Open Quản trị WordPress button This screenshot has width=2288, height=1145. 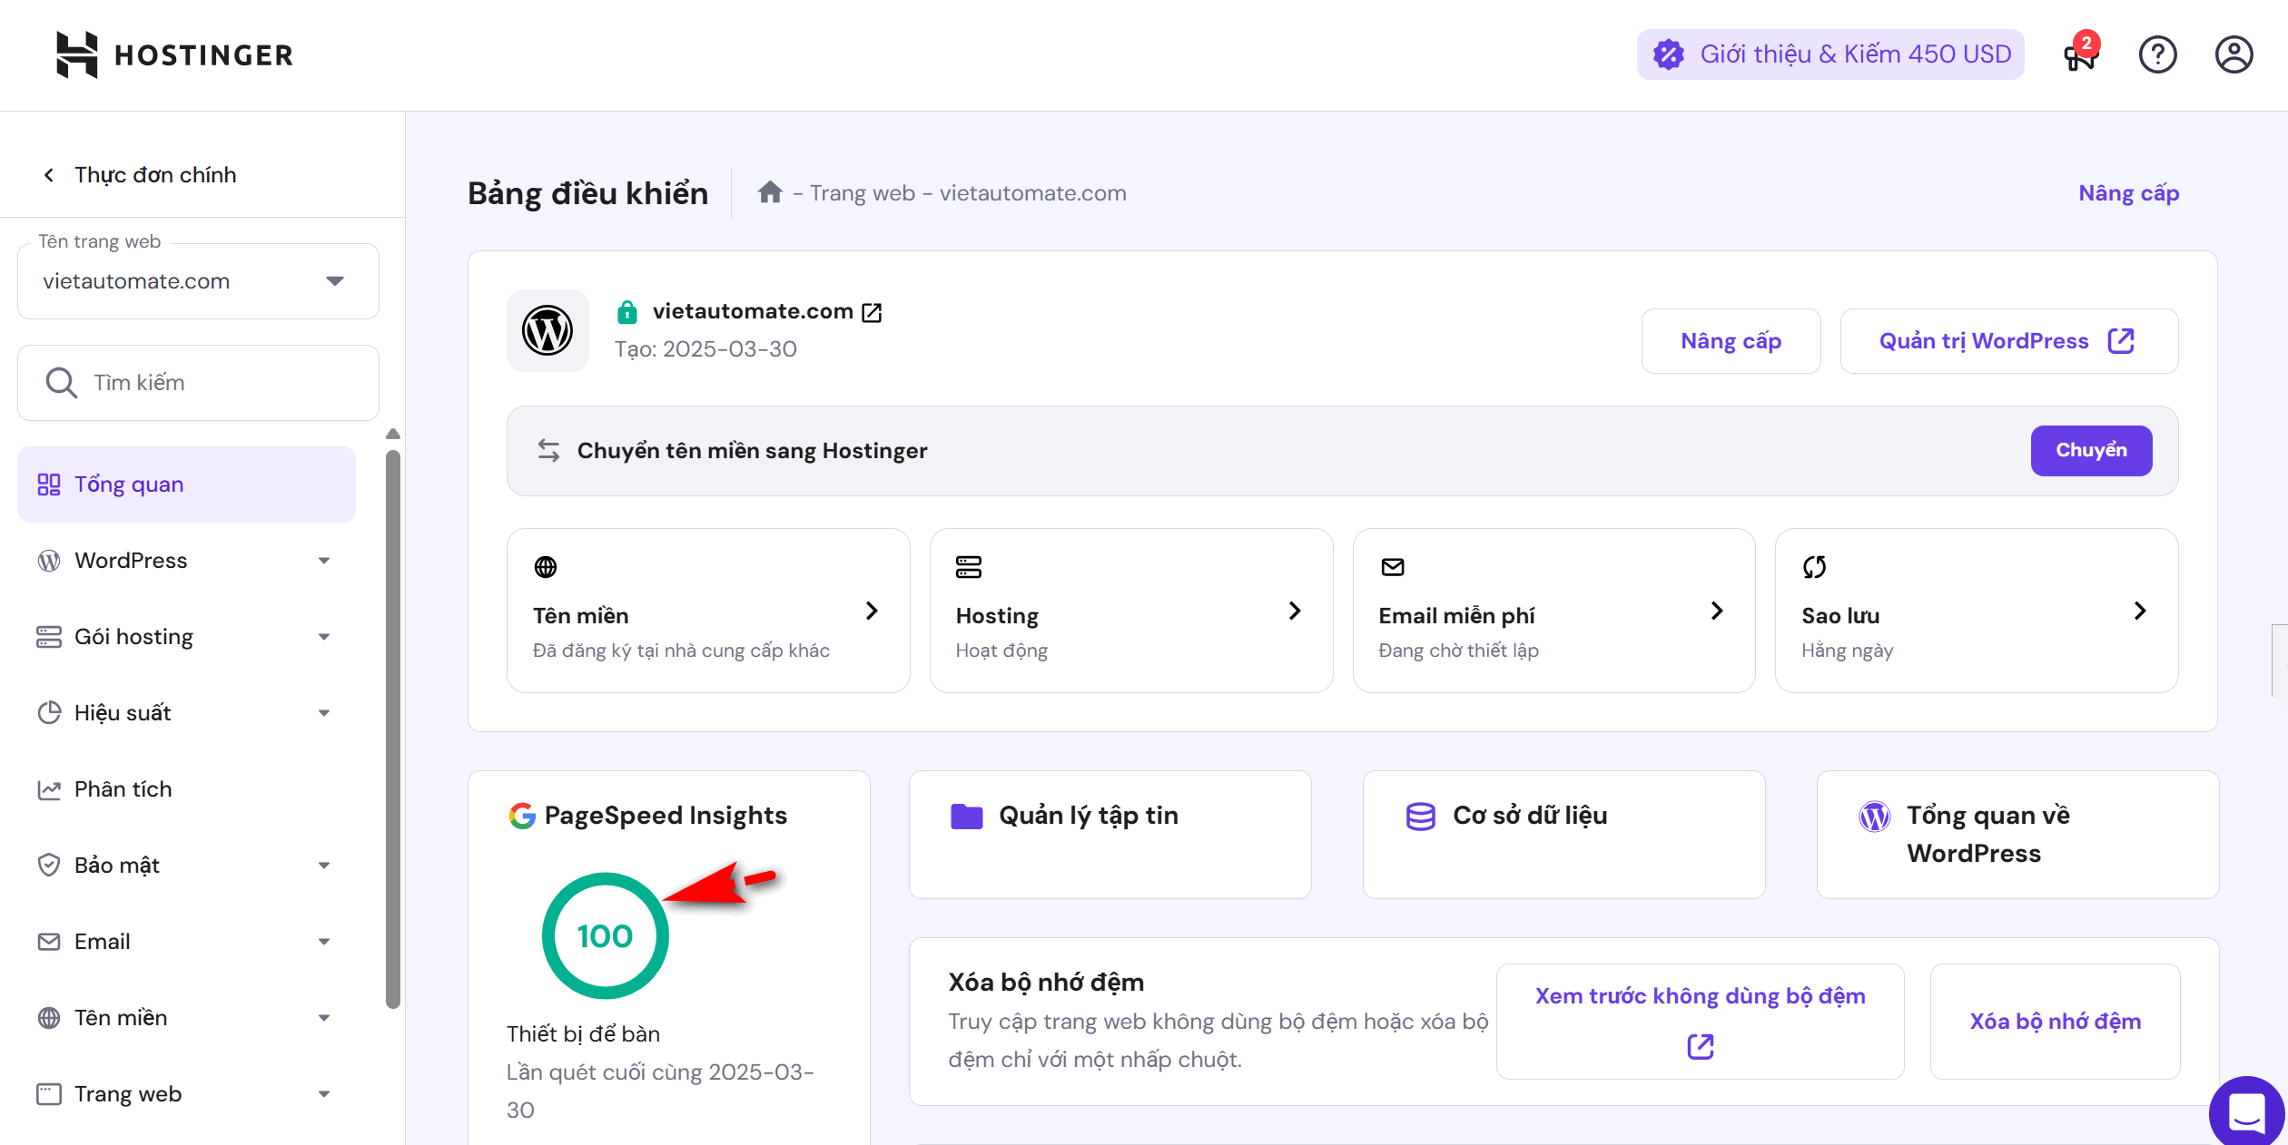coord(2008,341)
